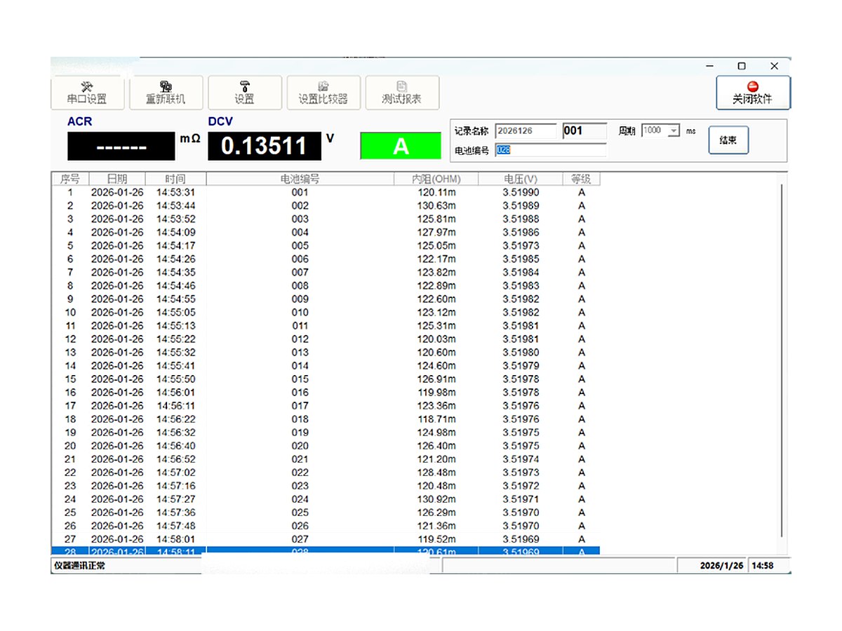Select the time cell 14:57:02
The width and height of the screenshot is (842, 631).
(175, 472)
